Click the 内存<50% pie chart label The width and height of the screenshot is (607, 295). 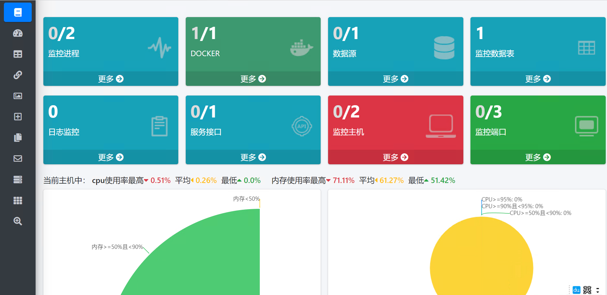tap(245, 198)
